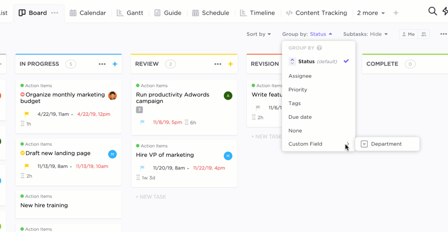This screenshot has height=232, width=448.
Task: Toggle the assignees group filter button
Action: pos(424,34)
